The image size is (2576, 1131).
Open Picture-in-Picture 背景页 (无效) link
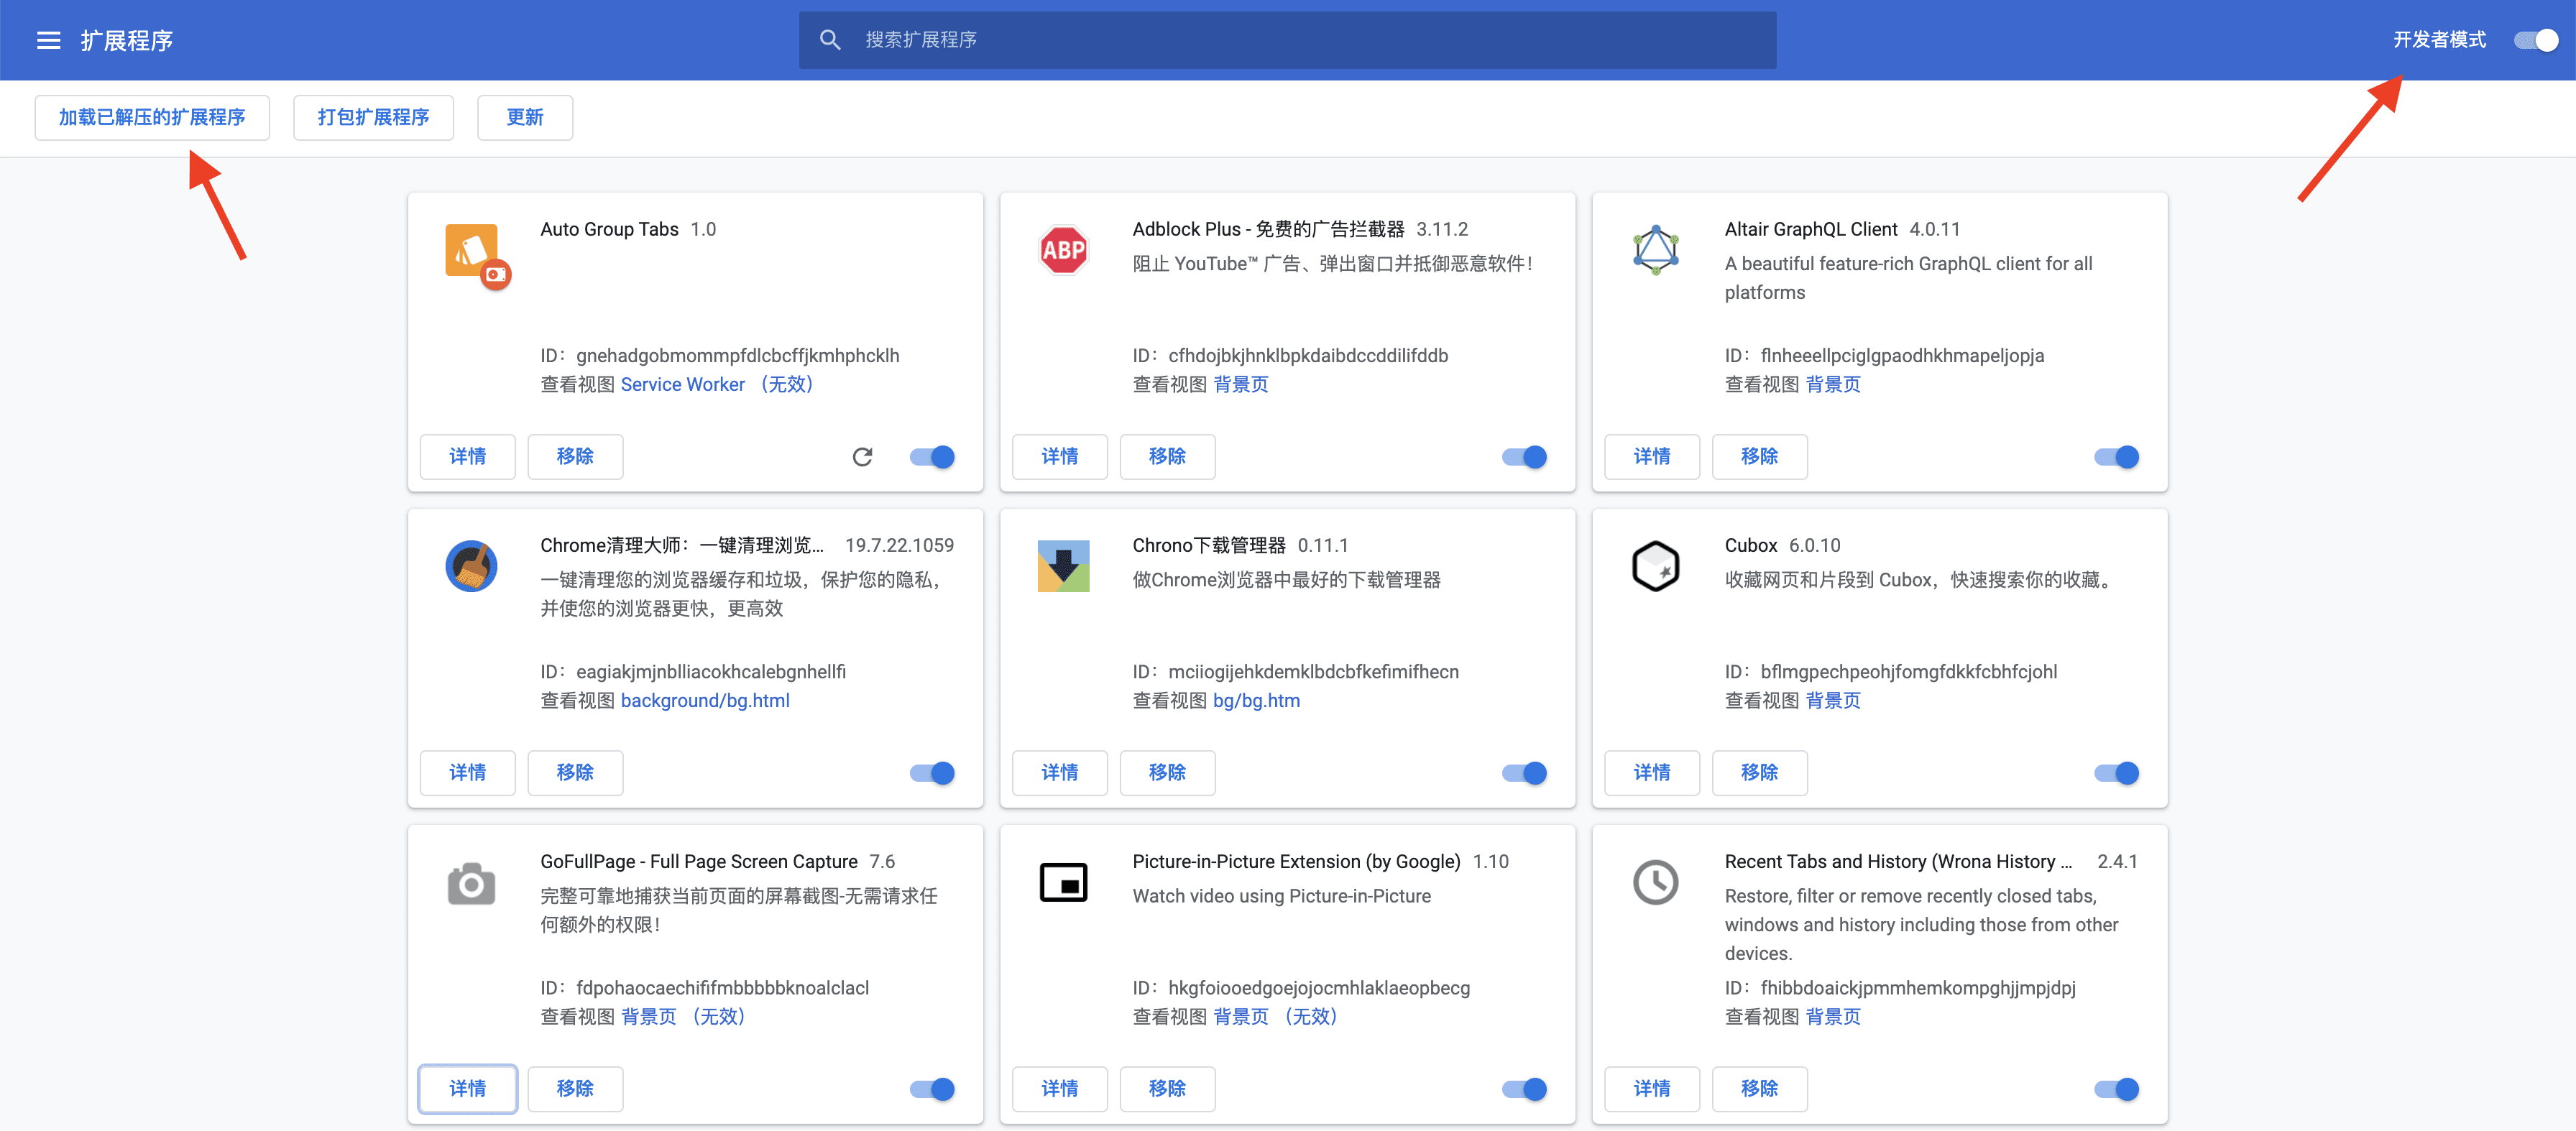click(x=1276, y=1017)
